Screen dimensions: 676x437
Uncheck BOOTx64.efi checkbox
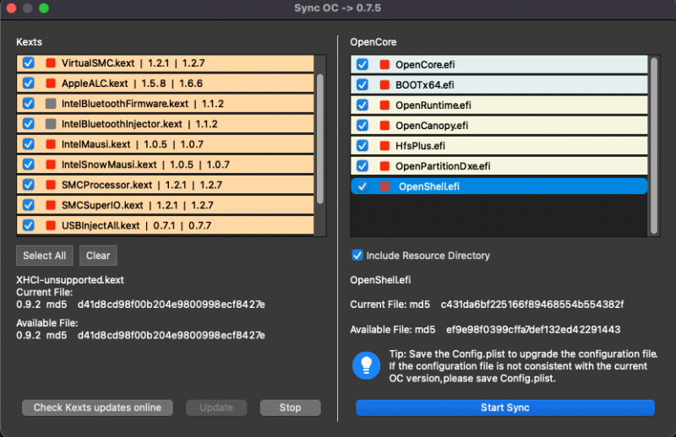[x=363, y=85]
